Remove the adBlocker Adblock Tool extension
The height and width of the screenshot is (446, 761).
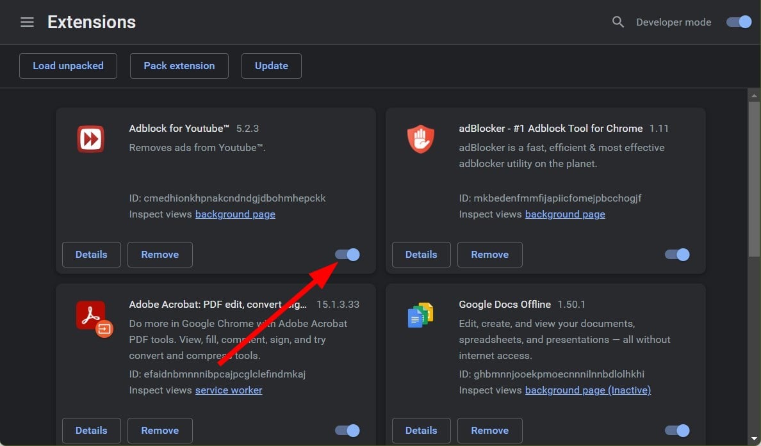[x=490, y=255]
